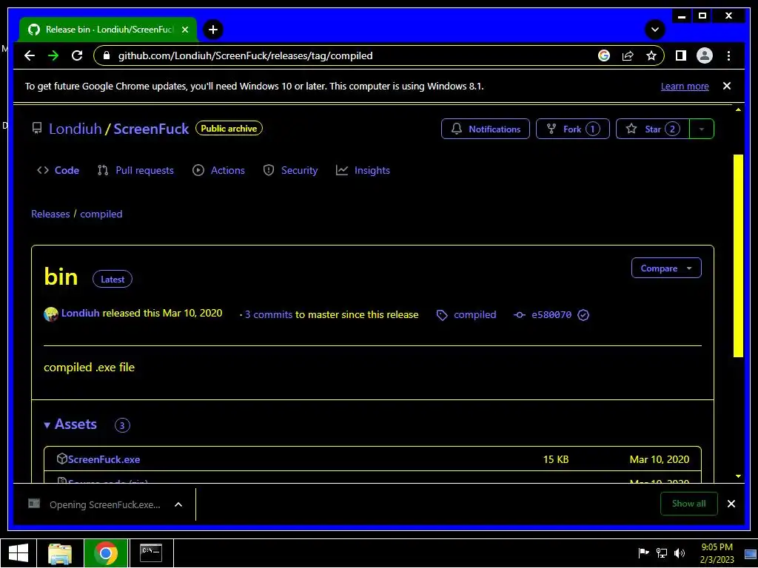
Task: Bookmark this page with the star icon
Action: pos(651,55)
